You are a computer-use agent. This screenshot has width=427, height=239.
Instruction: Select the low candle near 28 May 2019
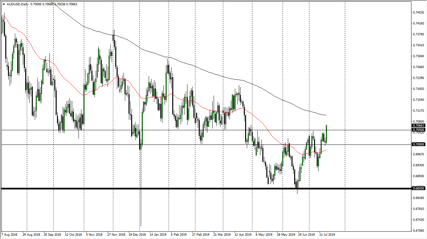pyautogui.click(x=297, y=183)
